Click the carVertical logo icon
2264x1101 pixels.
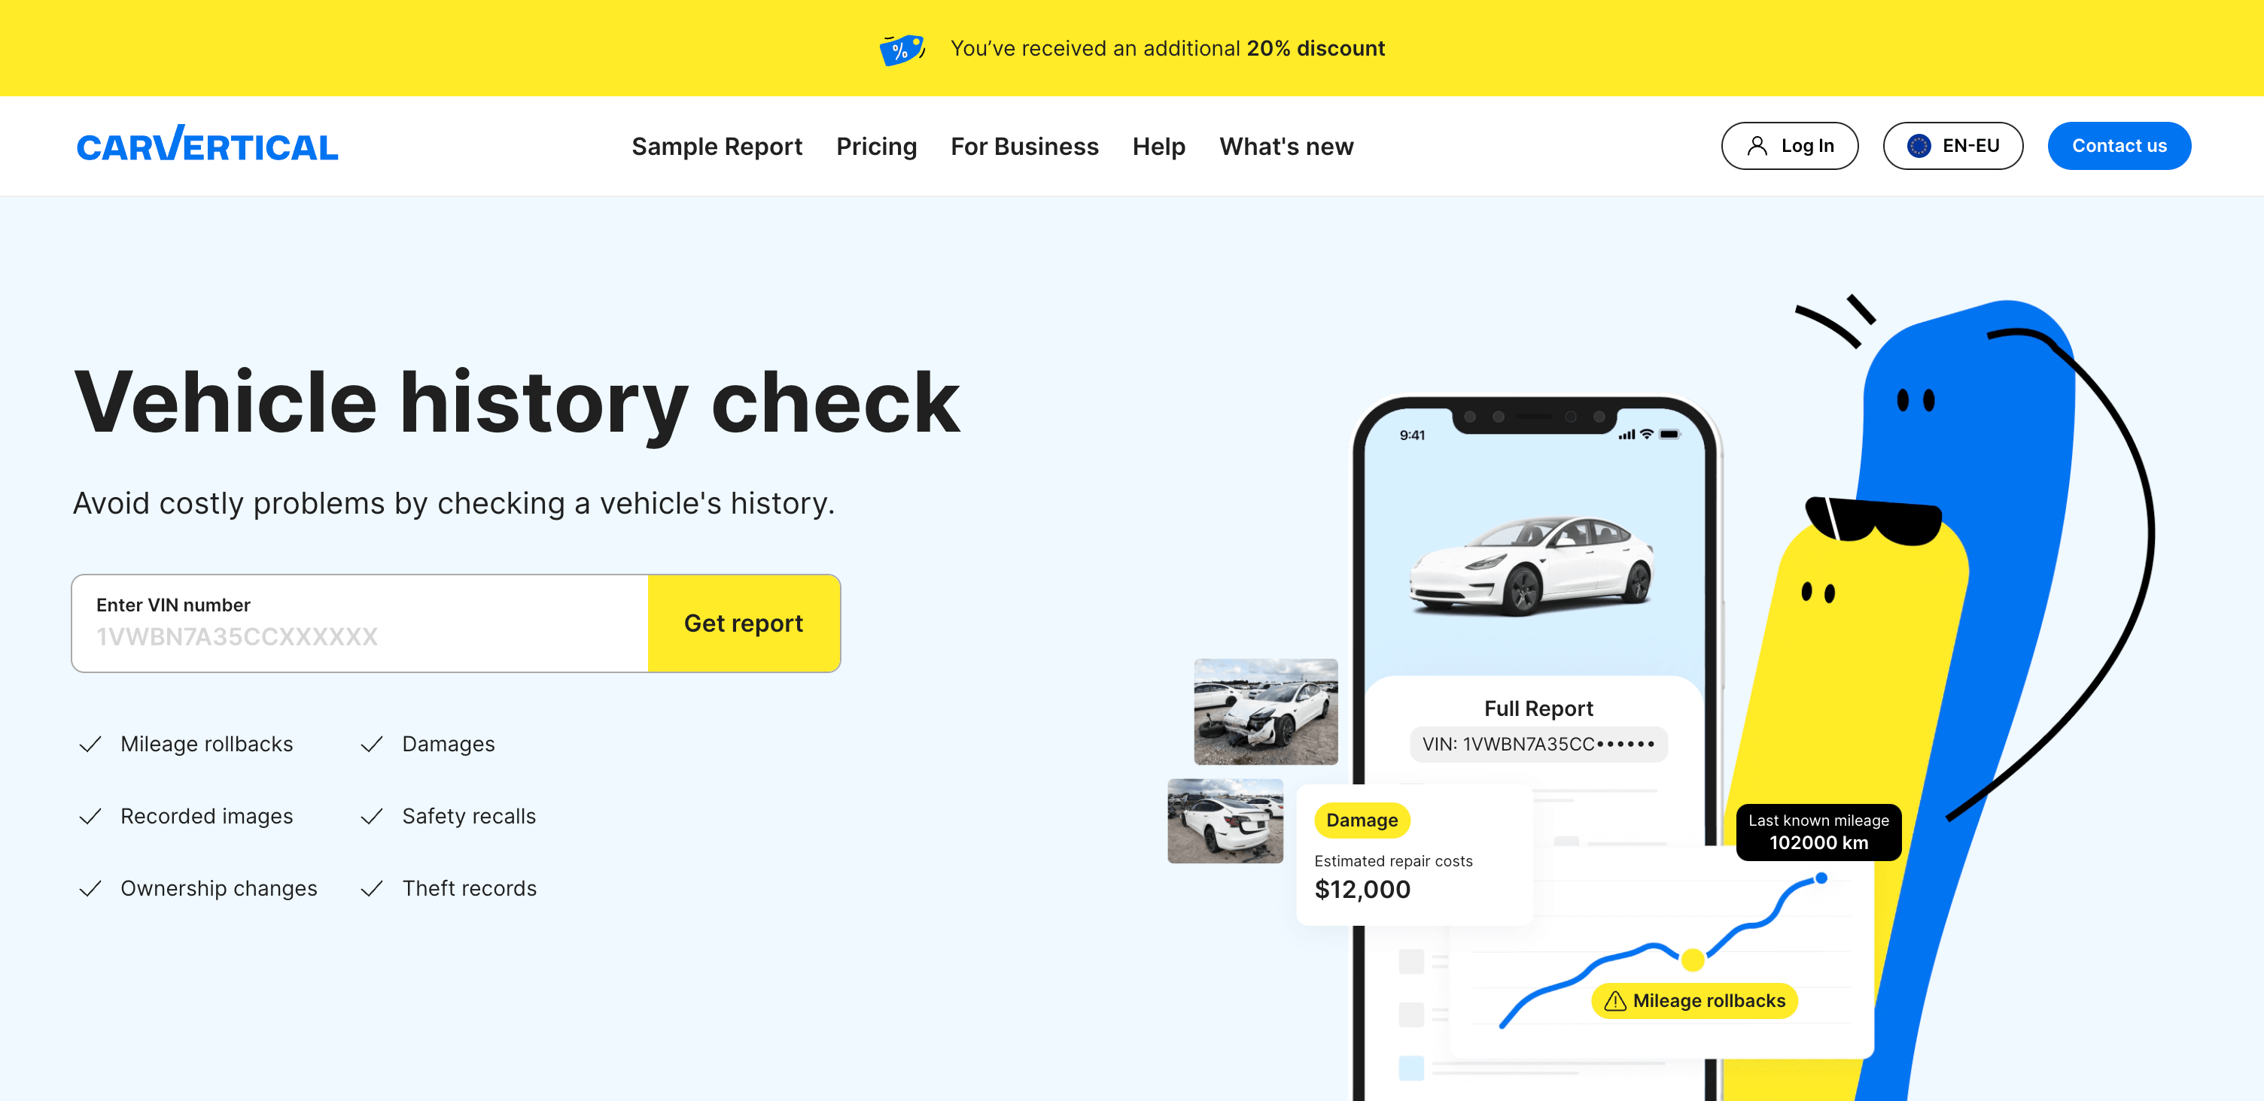pyautogui.click(x=208, y=146)
